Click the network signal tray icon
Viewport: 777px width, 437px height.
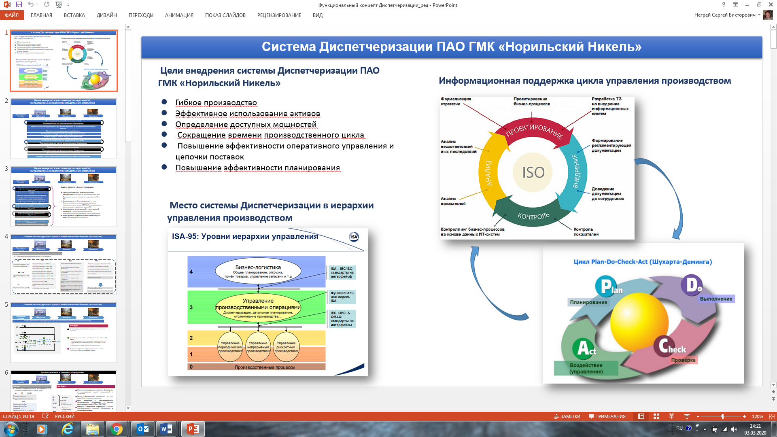point(724,429)
